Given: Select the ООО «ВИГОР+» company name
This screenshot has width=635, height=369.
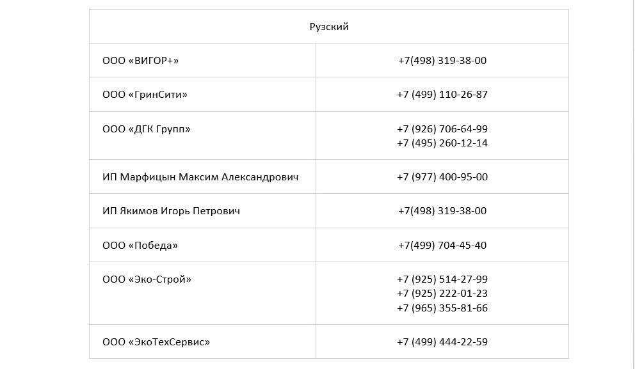Looking at the screenshot, I should 141,61.
